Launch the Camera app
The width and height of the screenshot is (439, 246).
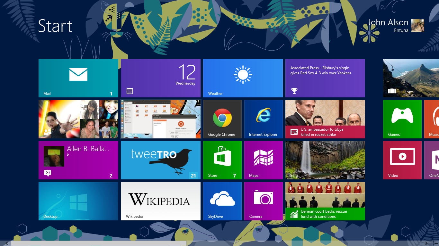point(263,201)
